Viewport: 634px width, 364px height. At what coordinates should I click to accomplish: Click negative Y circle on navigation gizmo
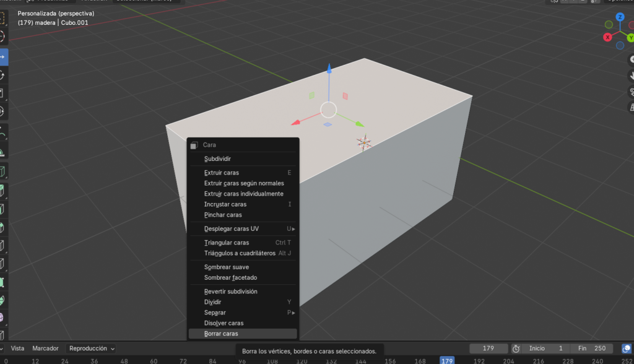tap(609, 25)
